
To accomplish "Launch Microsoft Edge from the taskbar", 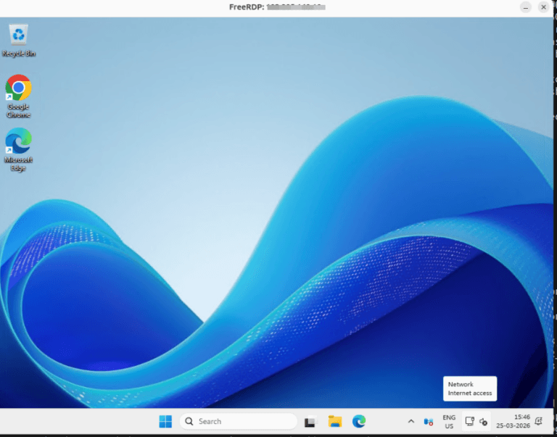I will coord(359,421).
